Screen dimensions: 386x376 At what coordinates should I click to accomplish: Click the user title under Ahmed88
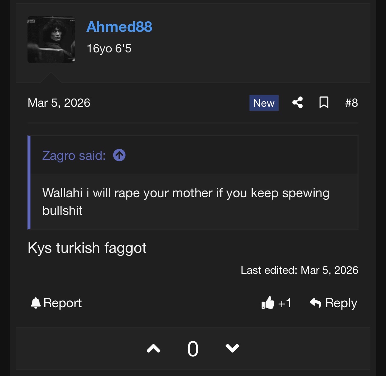(109, 48)
